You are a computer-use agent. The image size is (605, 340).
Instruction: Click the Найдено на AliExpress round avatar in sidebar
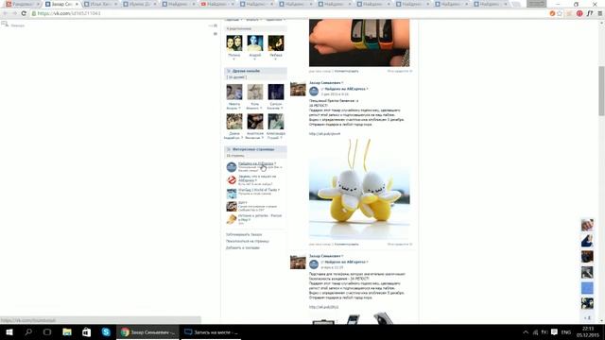232,167
